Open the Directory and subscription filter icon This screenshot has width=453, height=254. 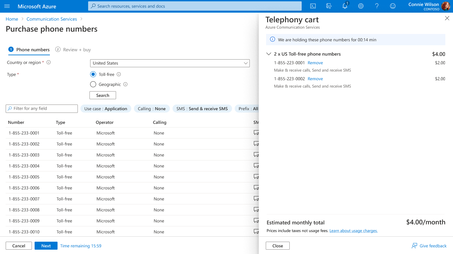329,6
